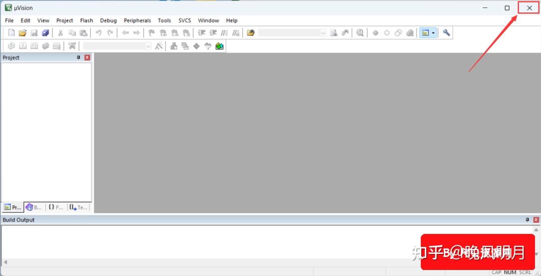
Task: Open a file with the folder icon
Action: 23,33
